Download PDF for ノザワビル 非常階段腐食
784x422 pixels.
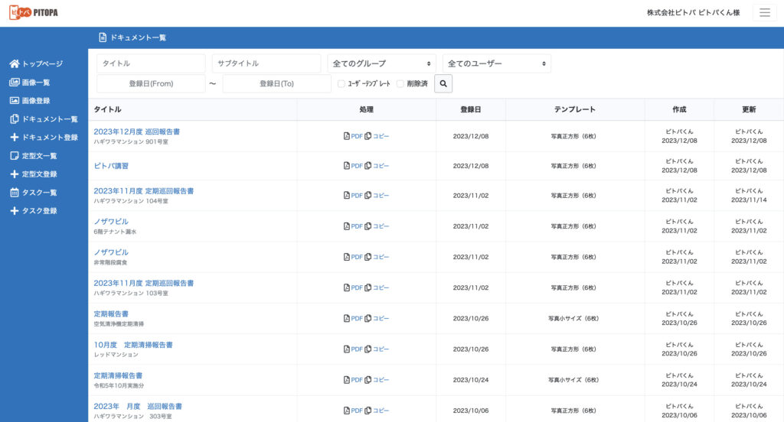coord(353,257)
